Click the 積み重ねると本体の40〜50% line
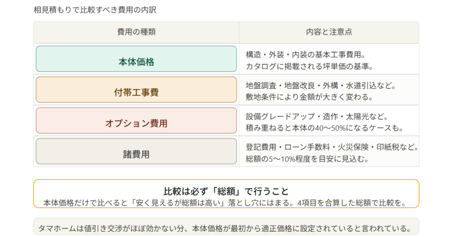 [x=325, y=128]
